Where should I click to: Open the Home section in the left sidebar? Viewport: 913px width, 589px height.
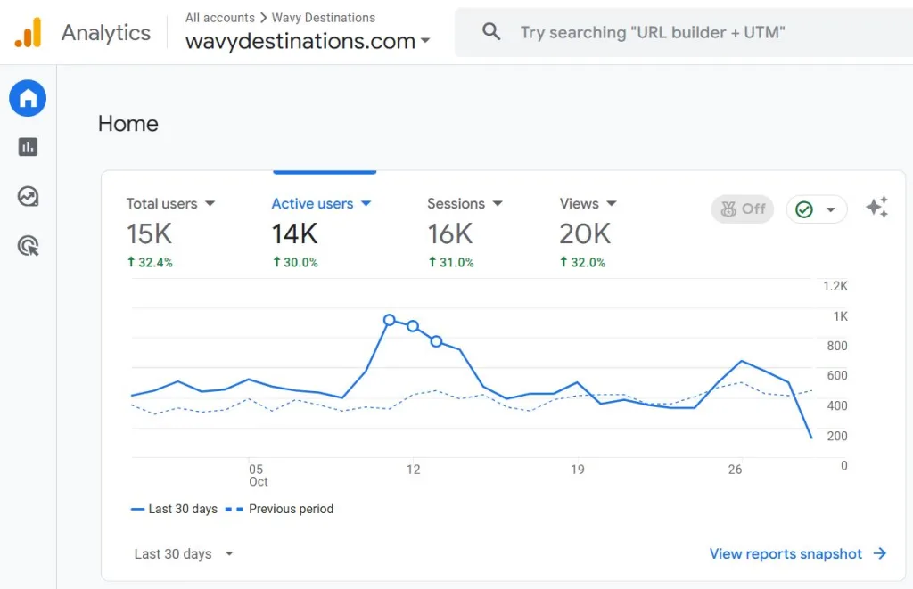coord(28,98)
